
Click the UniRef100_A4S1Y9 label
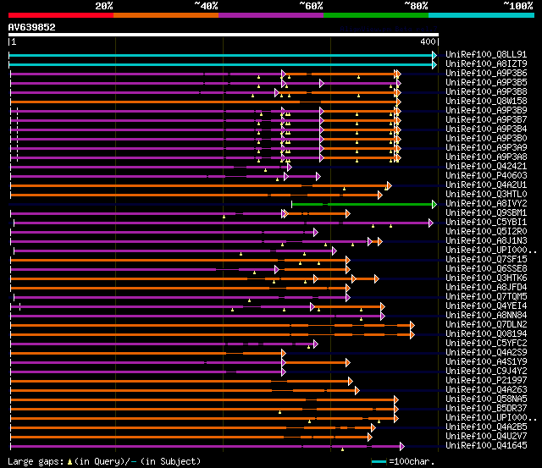click(x=486, y=362)
